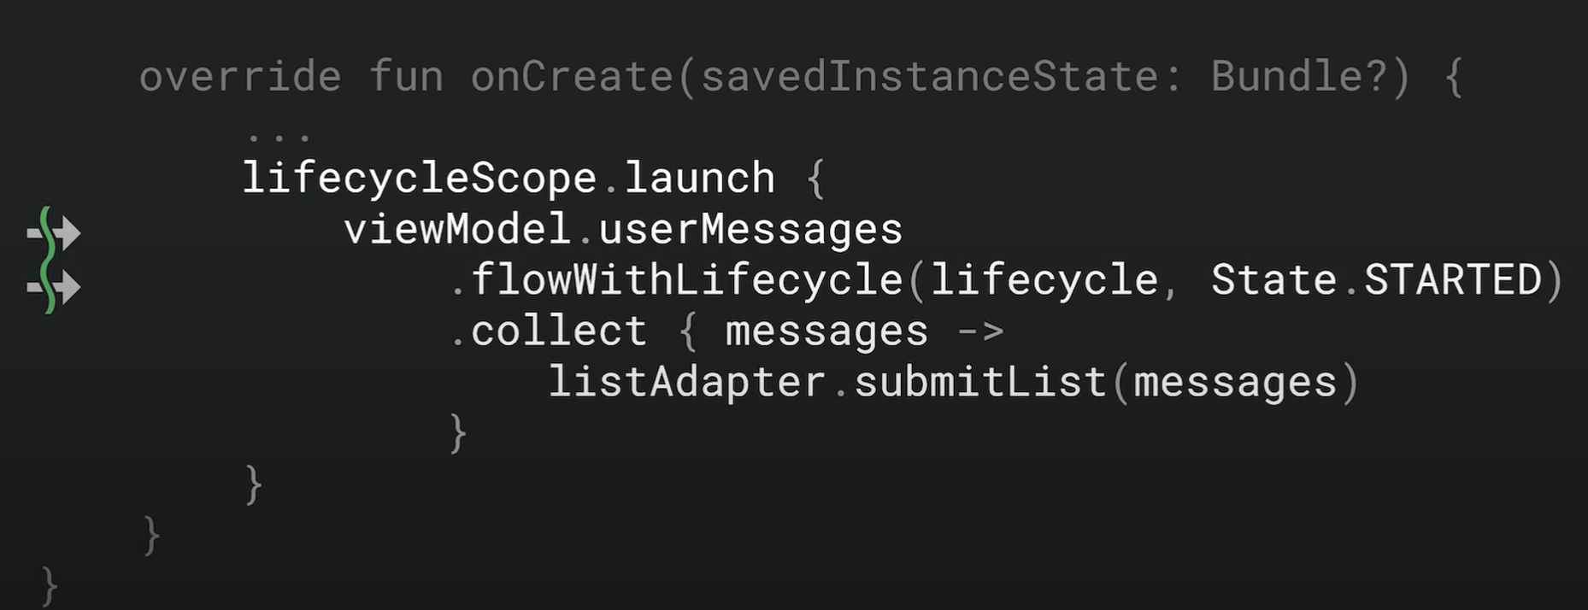Image resolution: width=1588 pixels, height=610 pixels.
Task: Click the lifecycleScope identifier
Action: pyautogui.click(x=419, y=179)
